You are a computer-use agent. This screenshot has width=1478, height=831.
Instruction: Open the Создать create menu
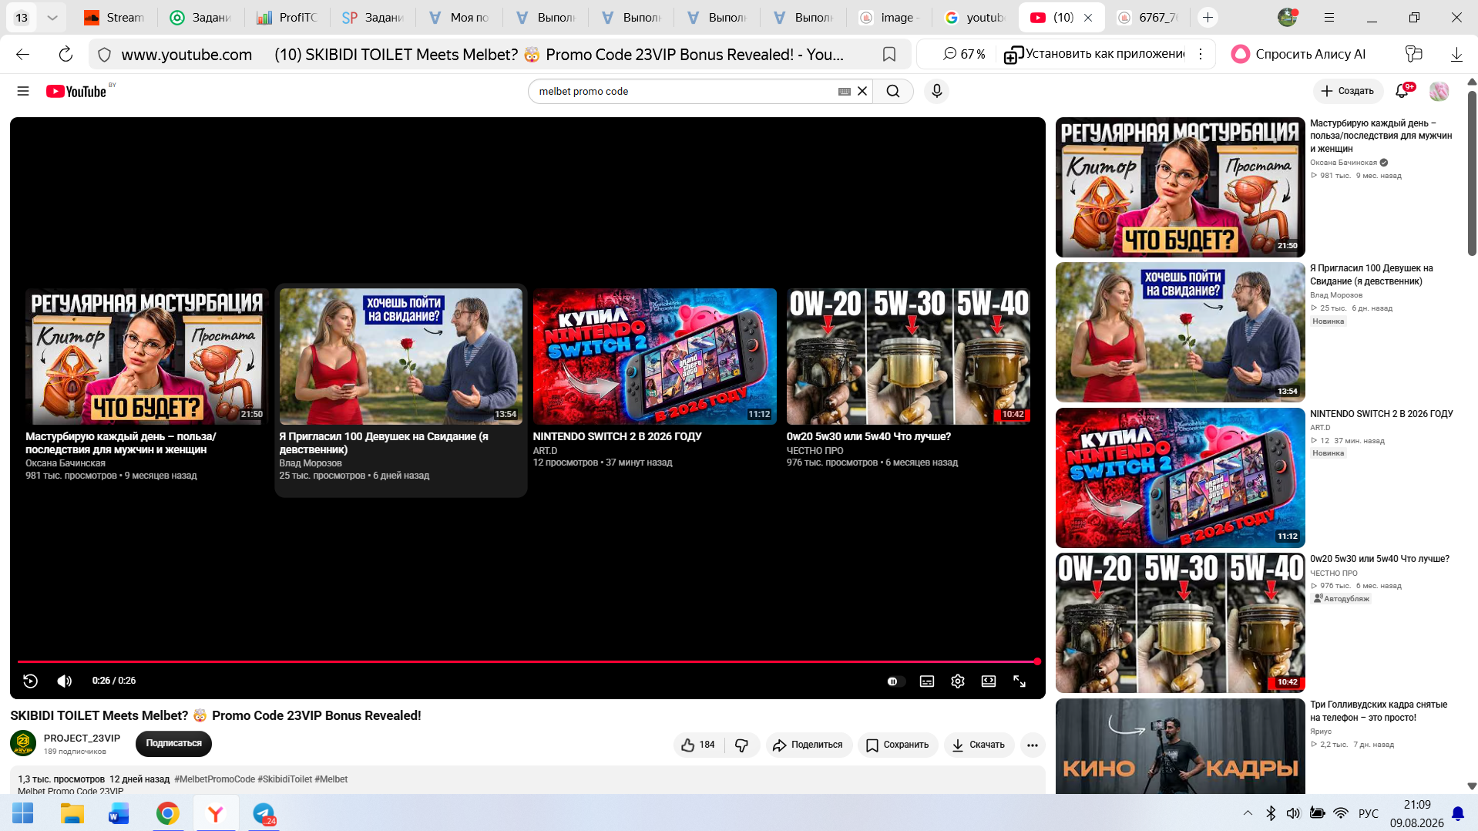[1348, 91]
